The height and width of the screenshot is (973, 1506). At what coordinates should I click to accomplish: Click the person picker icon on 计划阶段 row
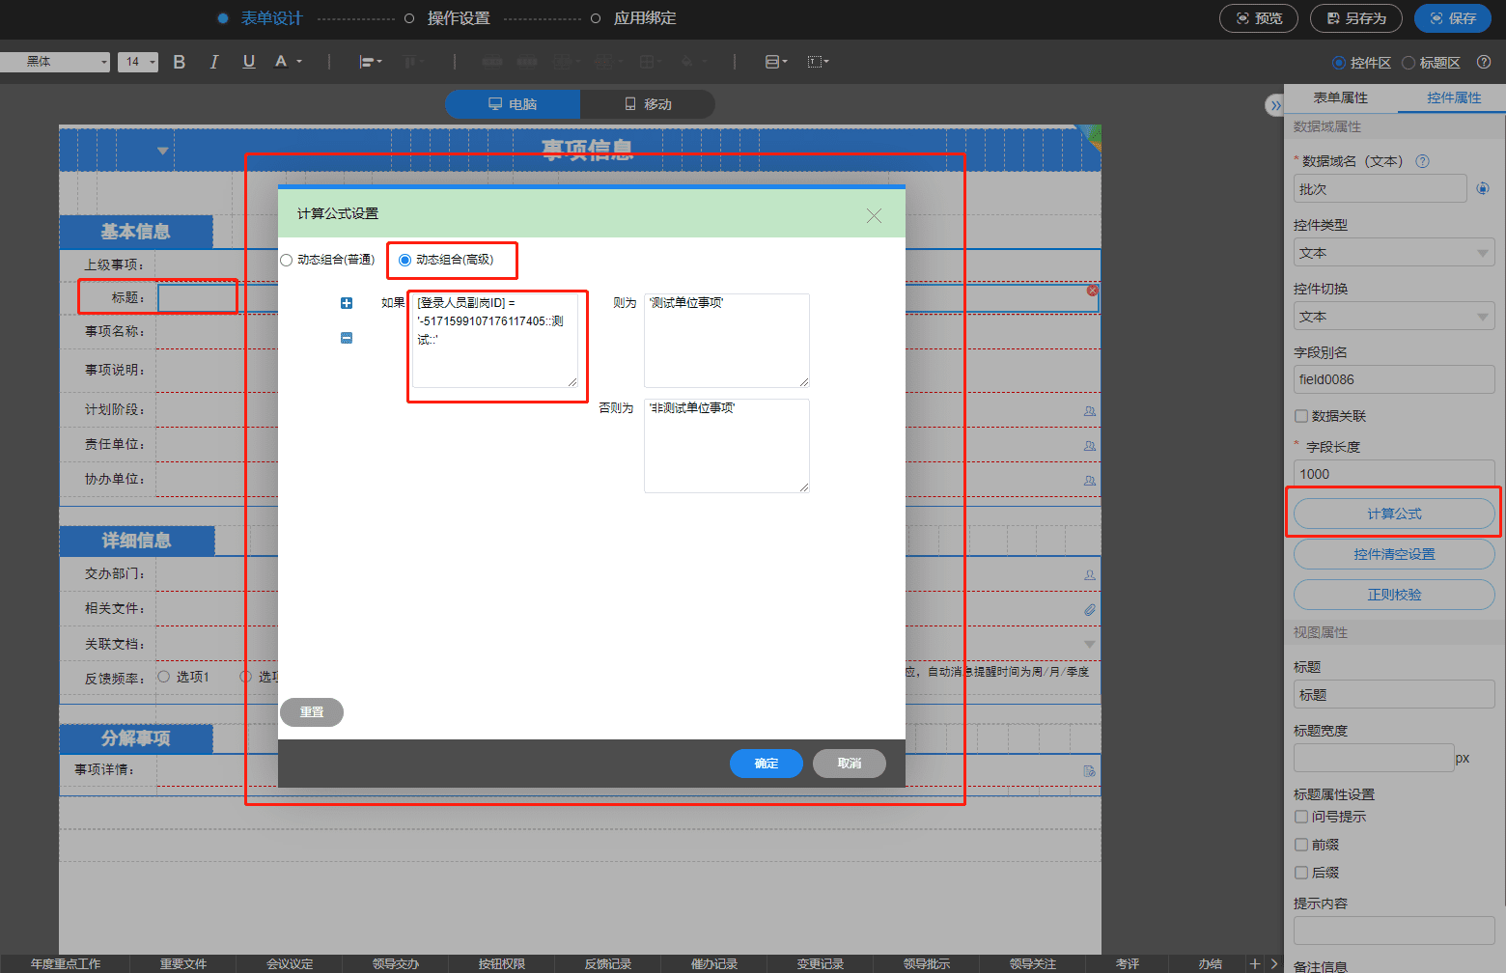1090,411
